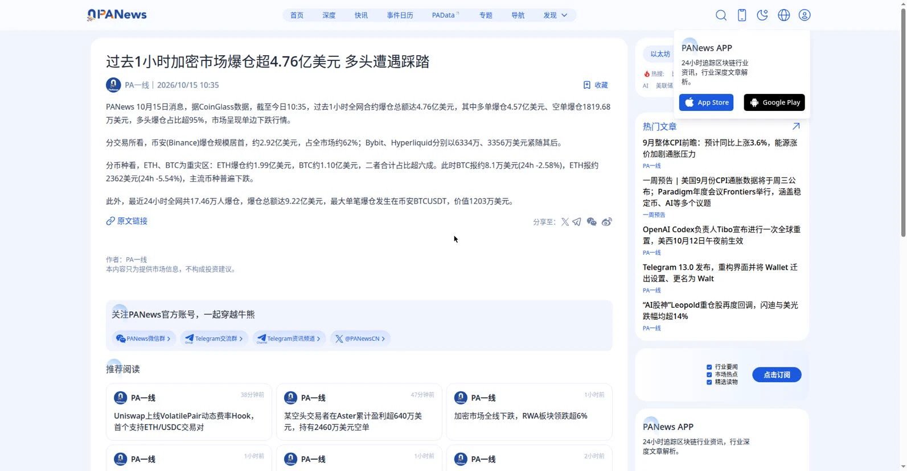Open the Telegram资讯频道 link
907x471 pixels.
tap(289, 338)
